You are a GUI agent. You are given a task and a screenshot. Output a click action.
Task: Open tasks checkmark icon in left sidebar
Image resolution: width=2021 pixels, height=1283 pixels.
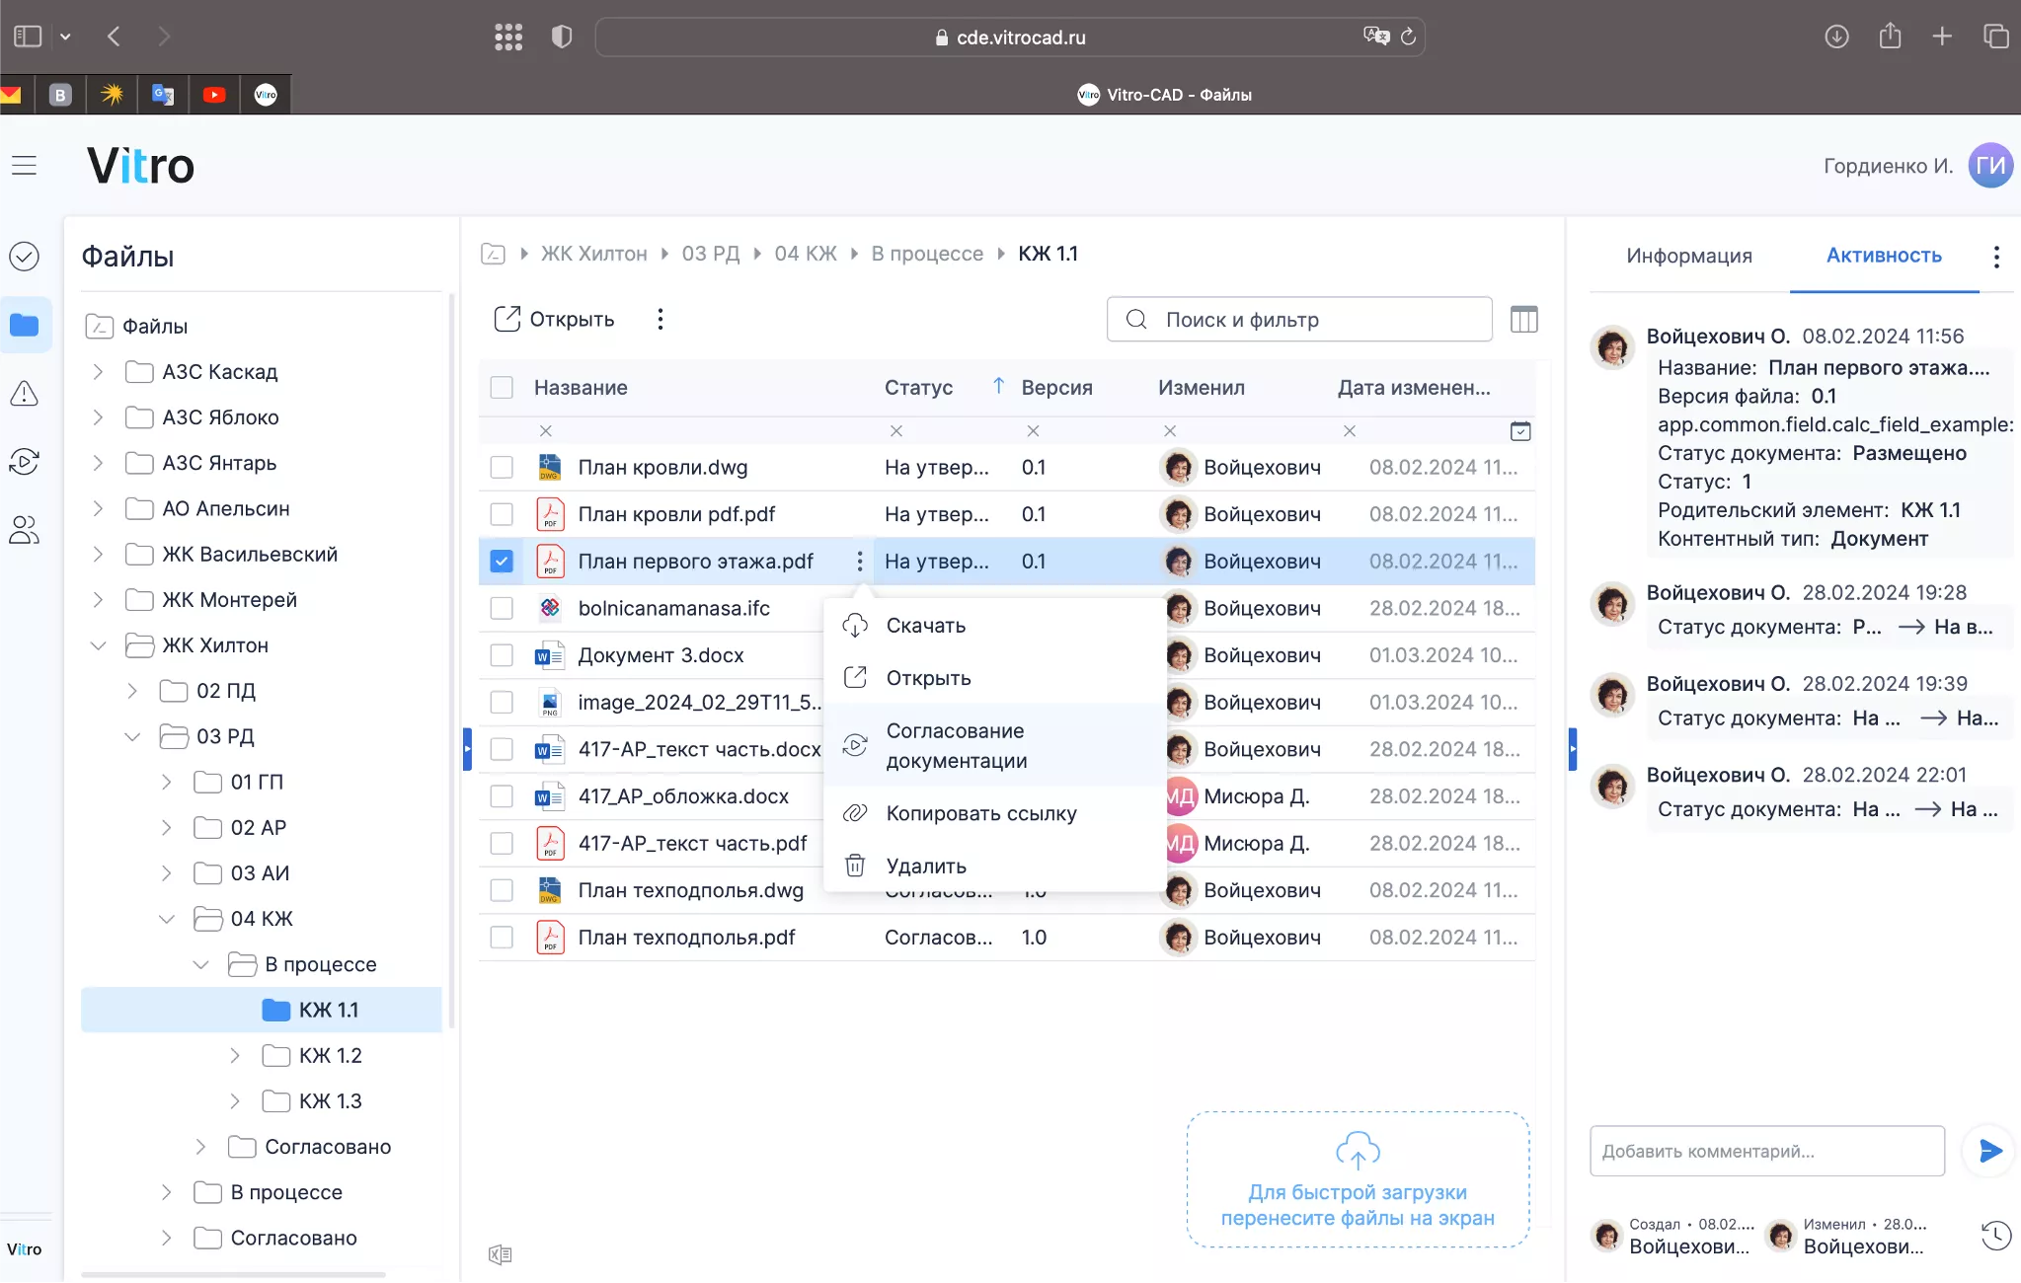click(25, 257)
